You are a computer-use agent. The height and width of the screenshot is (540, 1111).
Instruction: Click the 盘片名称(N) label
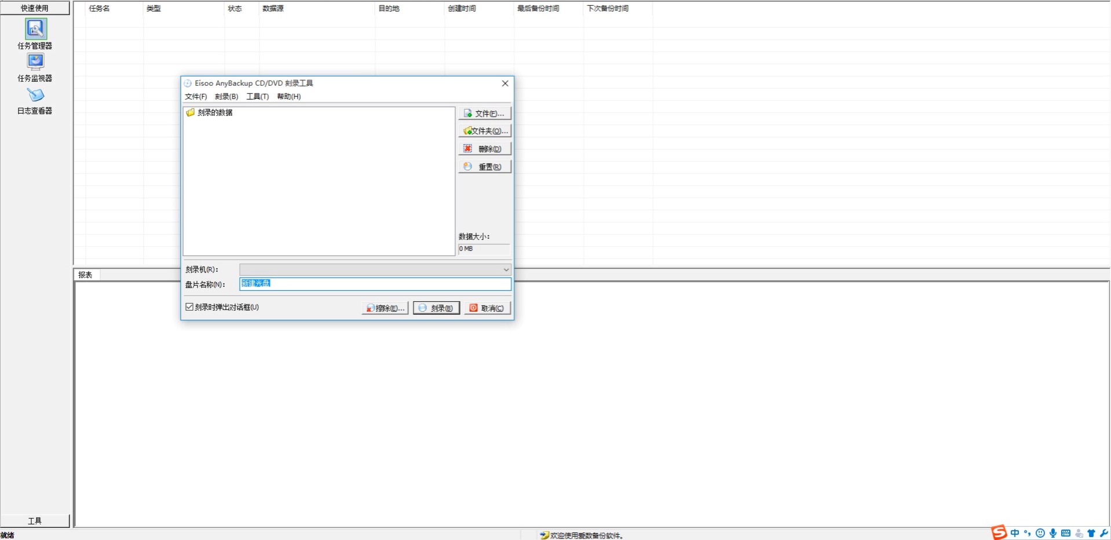205,284
